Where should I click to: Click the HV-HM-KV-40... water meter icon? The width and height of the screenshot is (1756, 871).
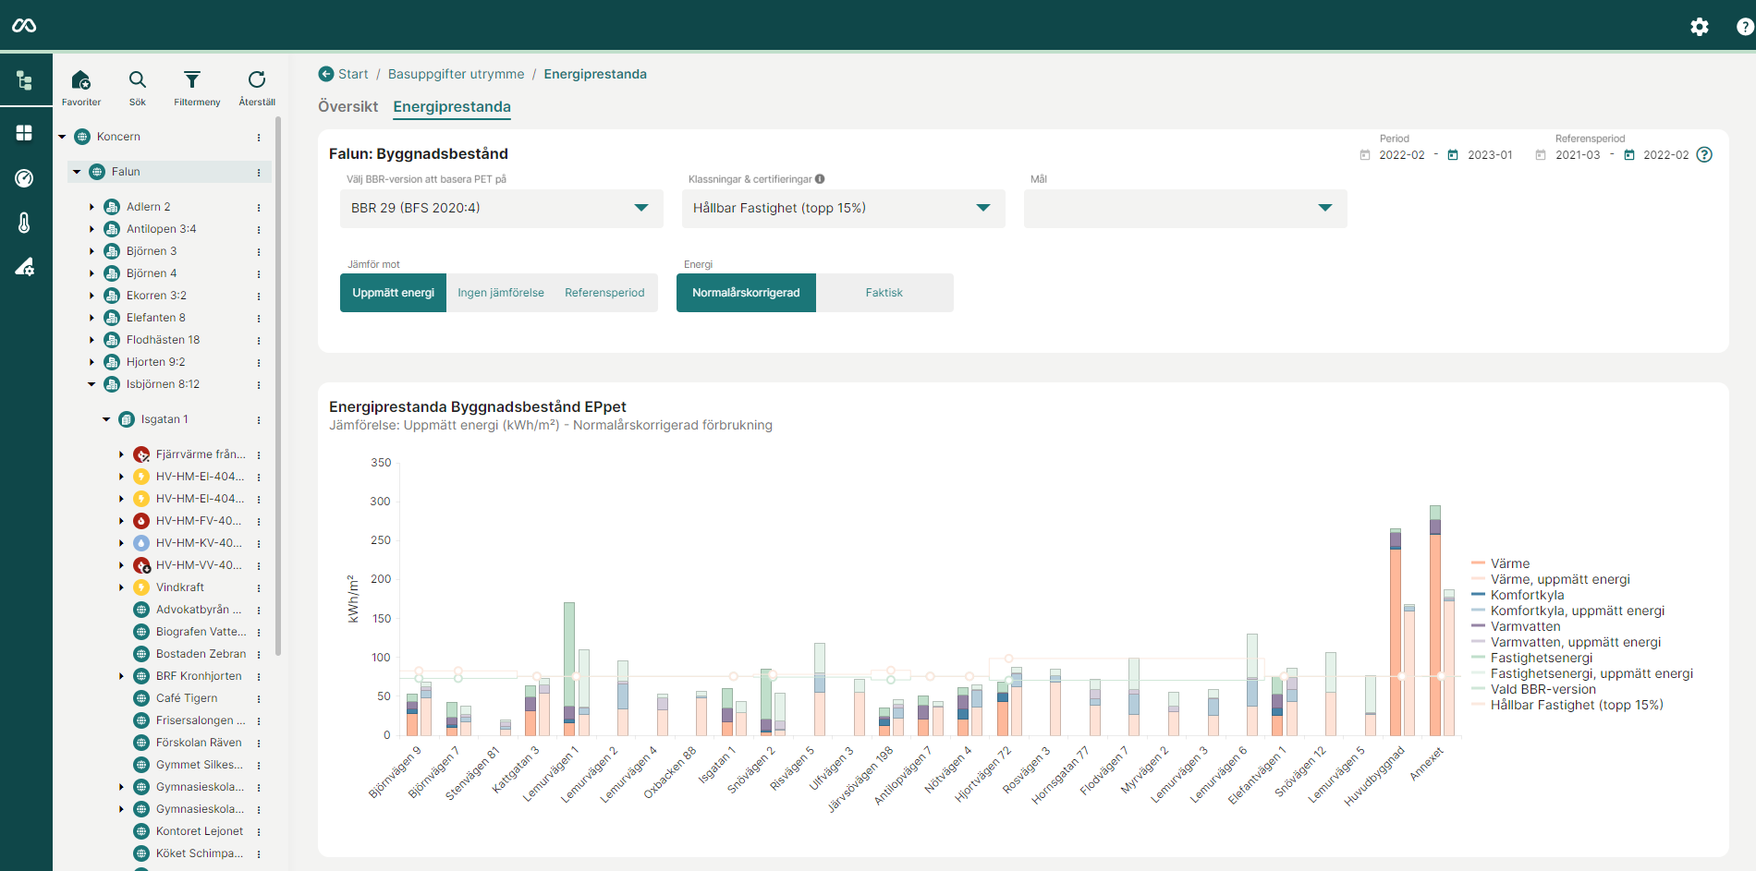[141, 543]
